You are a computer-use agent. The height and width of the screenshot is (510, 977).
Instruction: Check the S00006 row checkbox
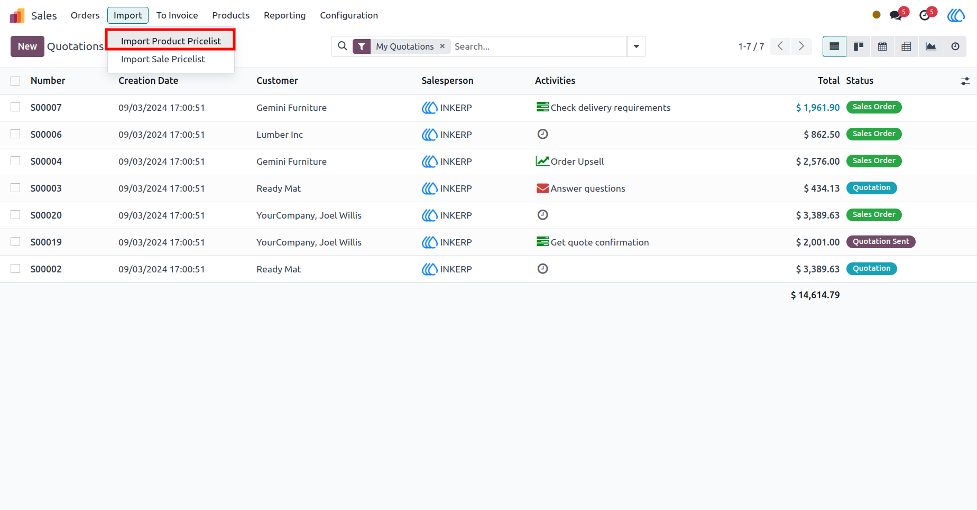coord(15,134)
